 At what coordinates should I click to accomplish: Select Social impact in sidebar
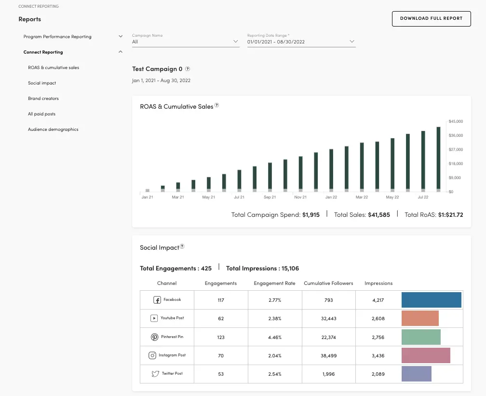pyautogui.click(x=42, y=83)
